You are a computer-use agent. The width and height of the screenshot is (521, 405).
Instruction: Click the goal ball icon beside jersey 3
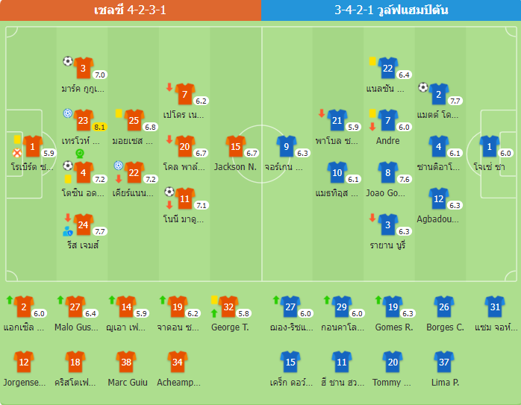tap(68, 61)
